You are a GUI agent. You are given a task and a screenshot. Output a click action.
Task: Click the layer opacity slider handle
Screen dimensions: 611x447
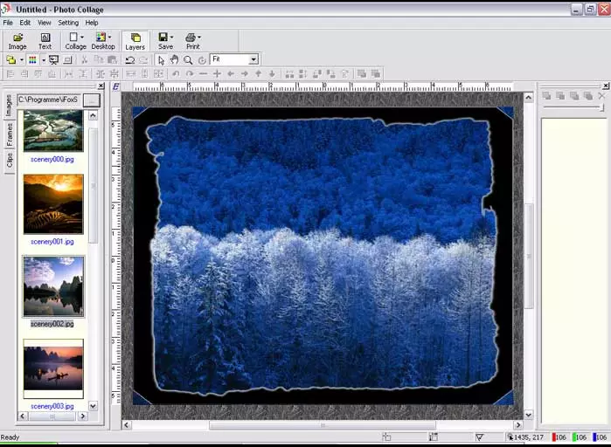point(601,107)
